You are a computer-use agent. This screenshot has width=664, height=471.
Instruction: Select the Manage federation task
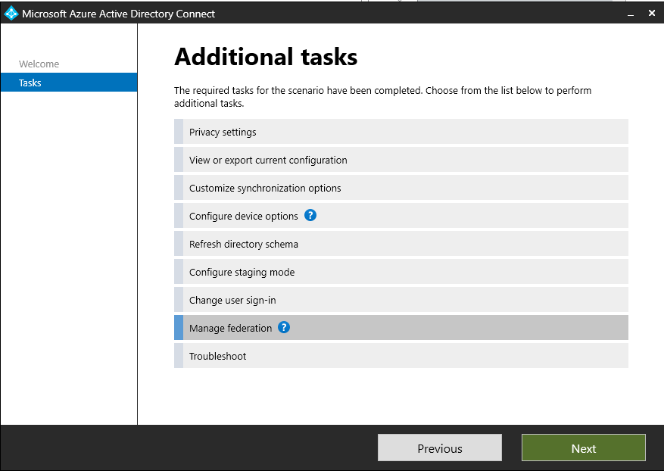pos(230,328)
